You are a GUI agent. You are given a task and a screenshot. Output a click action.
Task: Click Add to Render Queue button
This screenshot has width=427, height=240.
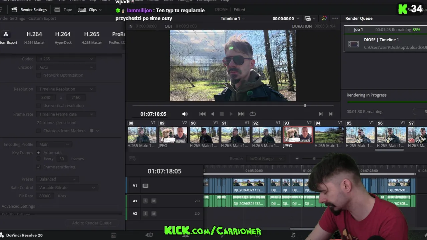point(92,223)
